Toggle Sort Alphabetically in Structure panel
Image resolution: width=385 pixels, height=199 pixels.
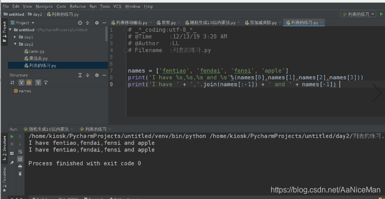pyautogui.click(x=12, y=83)
